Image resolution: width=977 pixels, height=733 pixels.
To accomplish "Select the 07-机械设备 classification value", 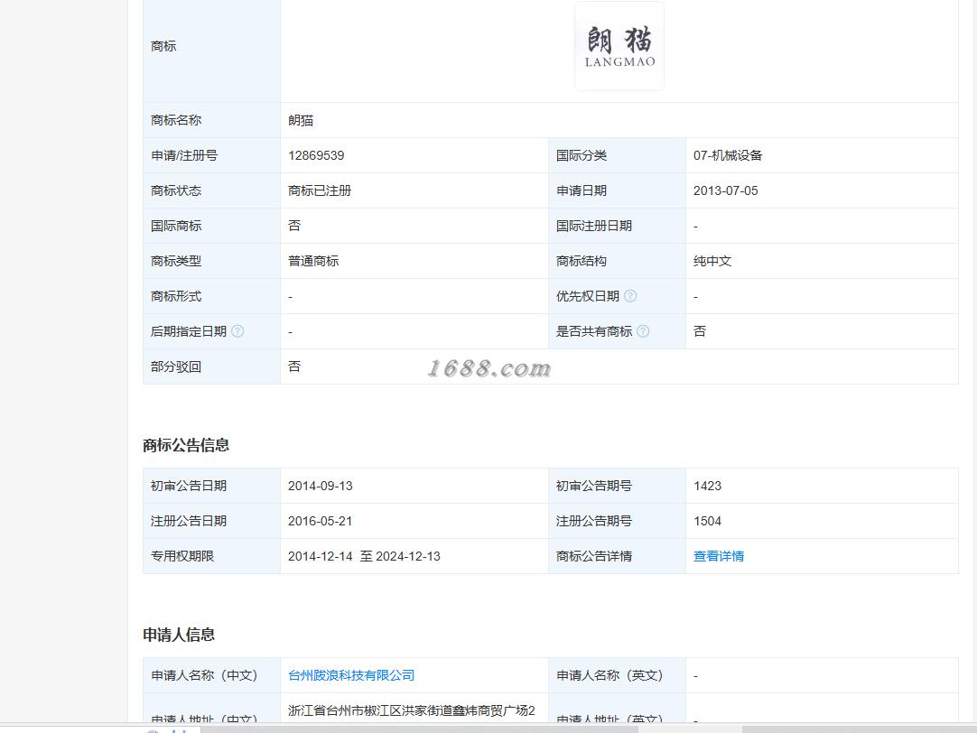I will tap(728, 155).
